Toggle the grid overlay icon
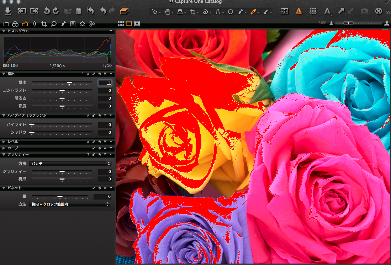 313,11
